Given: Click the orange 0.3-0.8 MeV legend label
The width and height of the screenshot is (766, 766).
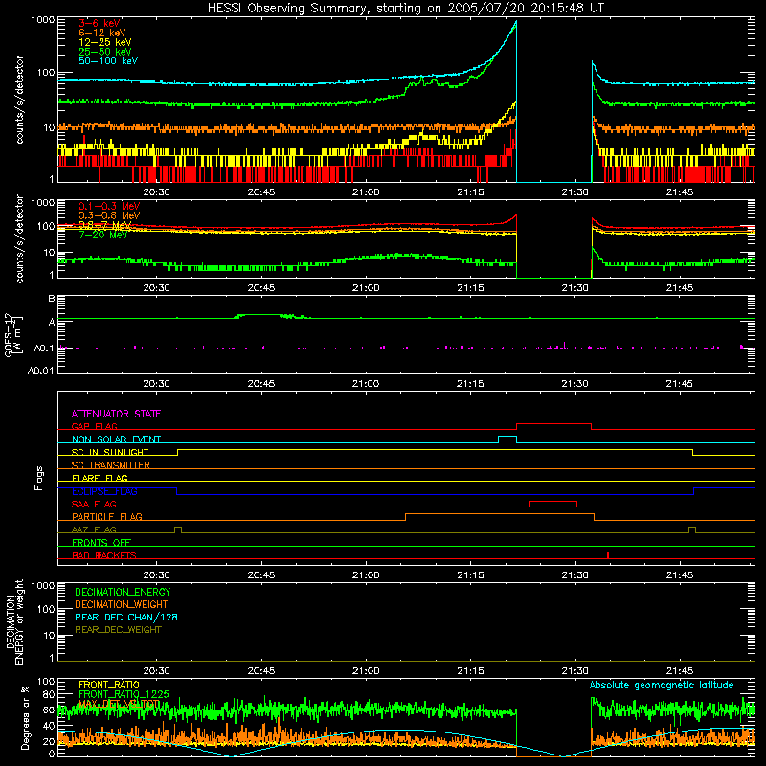Looking at the screenshot, I should 109,215.
